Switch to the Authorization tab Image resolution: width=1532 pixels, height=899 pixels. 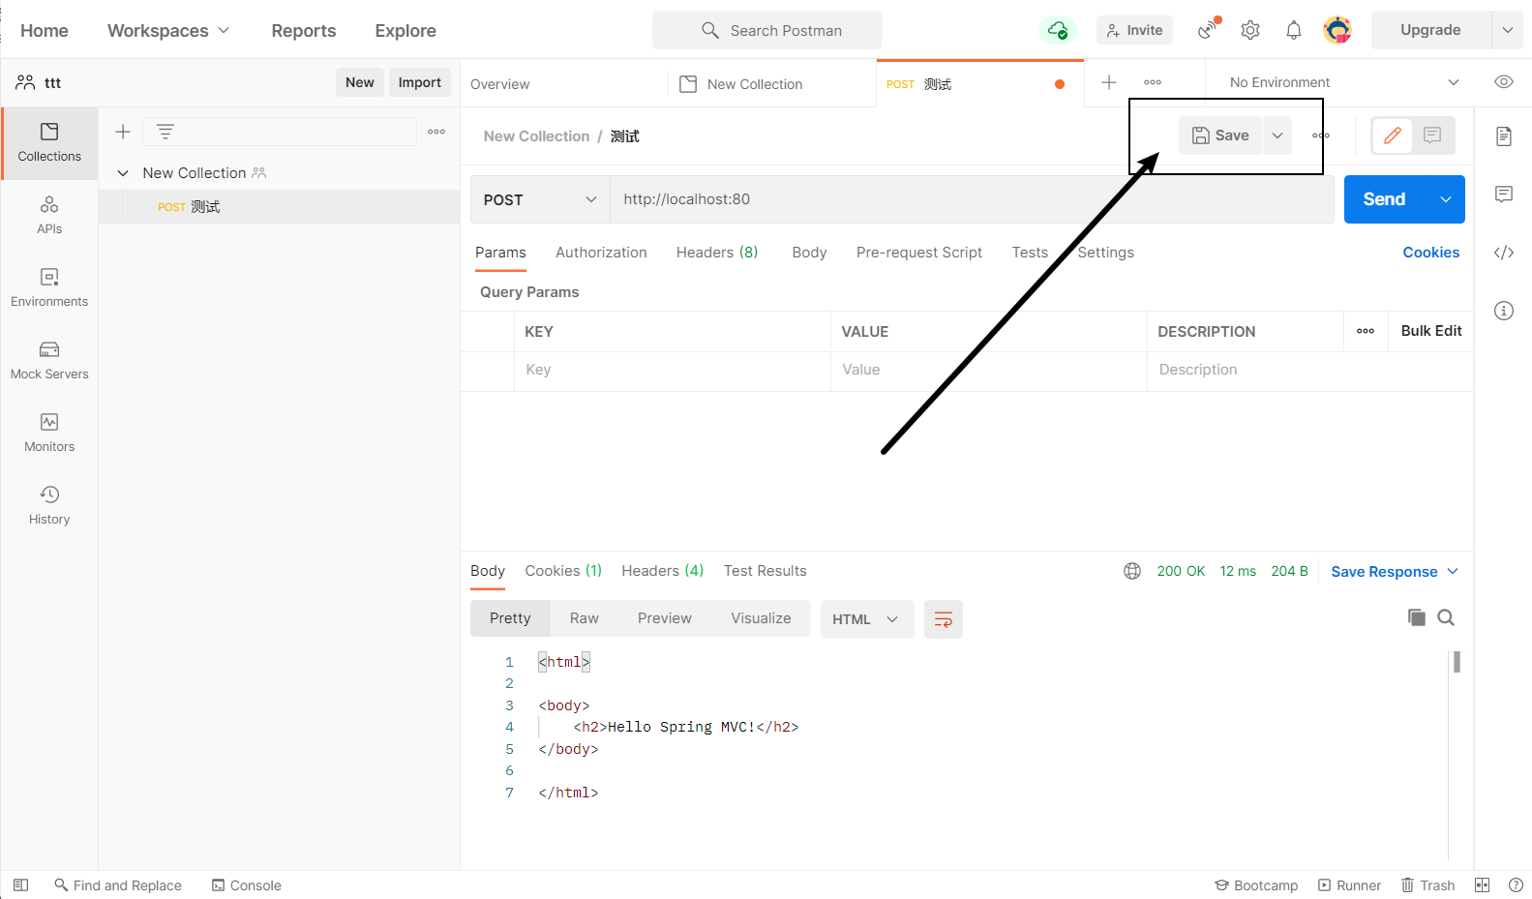coord(601,253)
